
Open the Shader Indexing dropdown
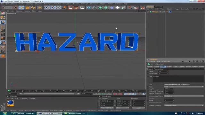point(184,105)
